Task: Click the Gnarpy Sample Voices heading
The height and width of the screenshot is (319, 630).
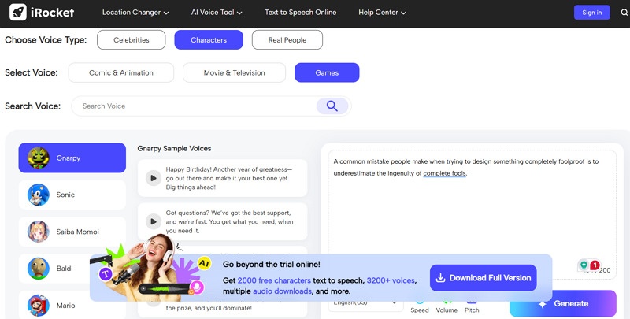Action: pos(174,148)
